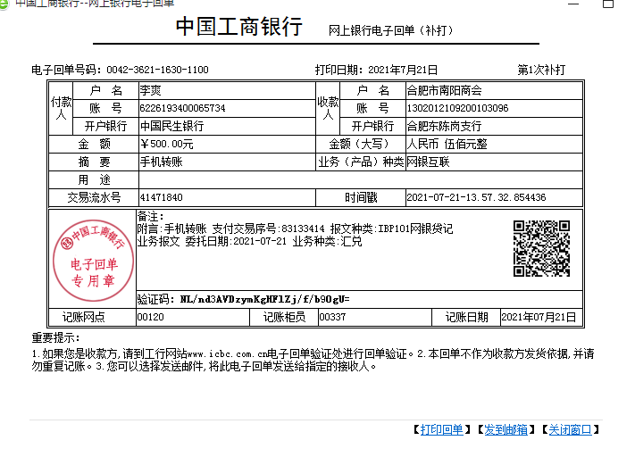Click the e-receipt number 0042-3621-1630-1100
Screen dimensions: 635x457
157,70
